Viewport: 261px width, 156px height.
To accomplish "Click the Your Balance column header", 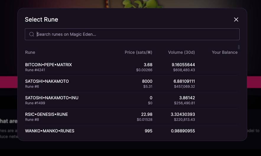I will click(225, 52).
